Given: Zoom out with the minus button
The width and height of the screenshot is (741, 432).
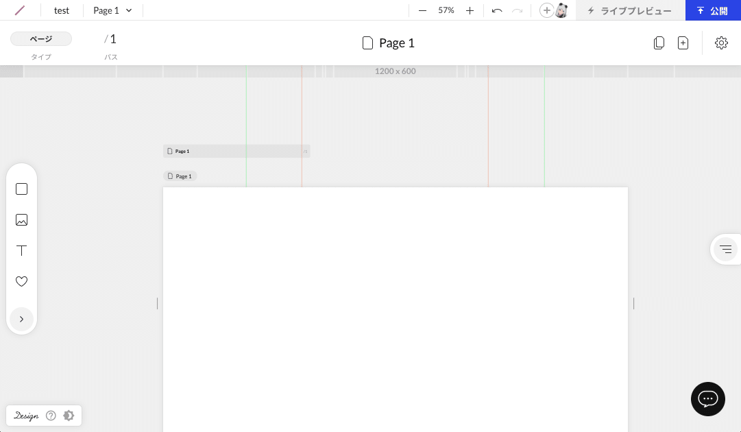Looking at the screenshot, I should tap(422, 10).
